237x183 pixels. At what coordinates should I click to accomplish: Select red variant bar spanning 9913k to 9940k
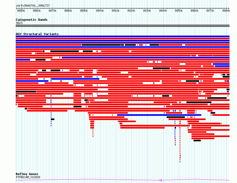142,128
